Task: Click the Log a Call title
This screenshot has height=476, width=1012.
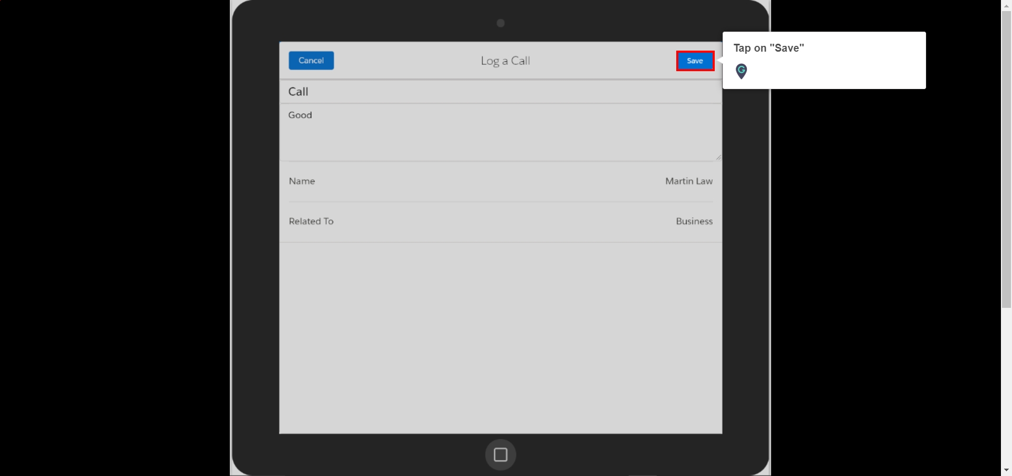Action: 505,61
